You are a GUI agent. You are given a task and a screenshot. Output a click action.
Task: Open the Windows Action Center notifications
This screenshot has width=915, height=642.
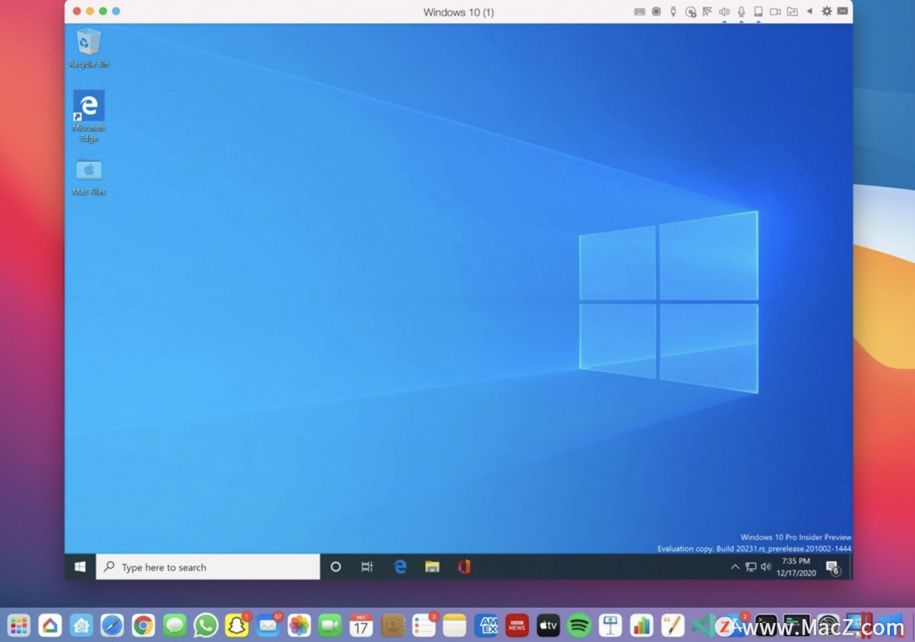(x=833, y=568)
